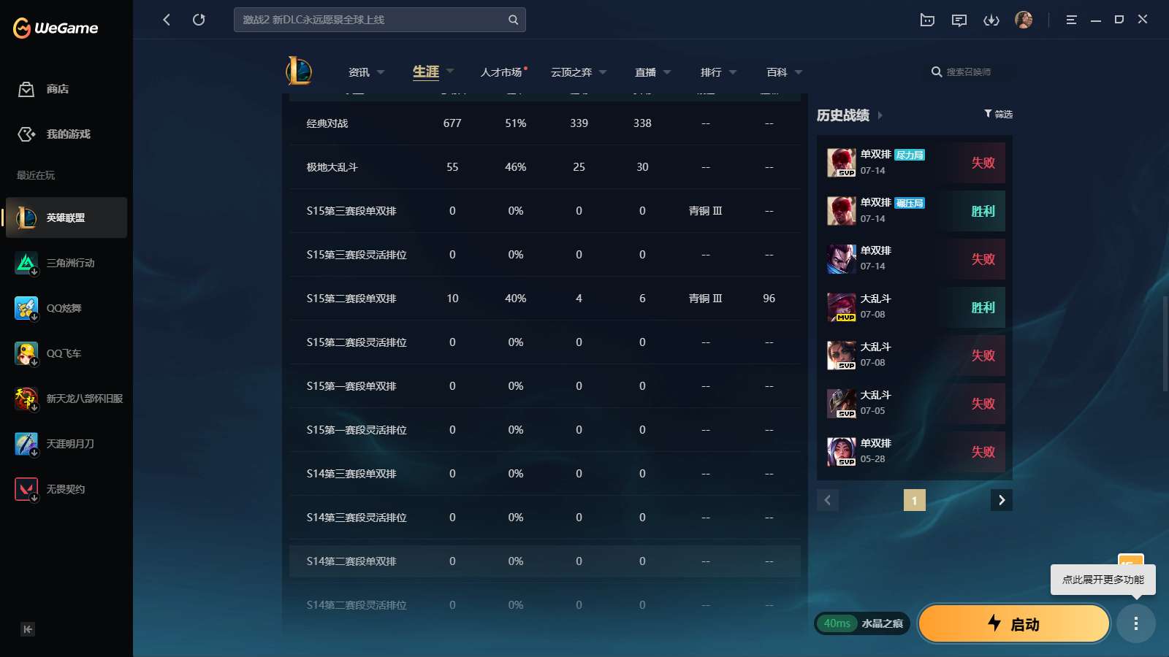
Task: Collapse the left sidebar panel
Action: (28, 629)
